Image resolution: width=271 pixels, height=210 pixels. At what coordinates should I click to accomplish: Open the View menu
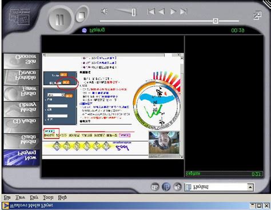20,197
